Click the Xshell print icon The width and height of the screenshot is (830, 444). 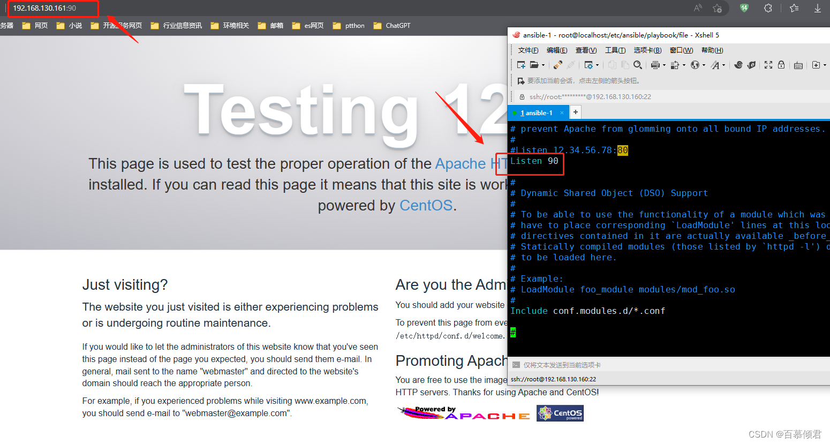coord(655,65)
